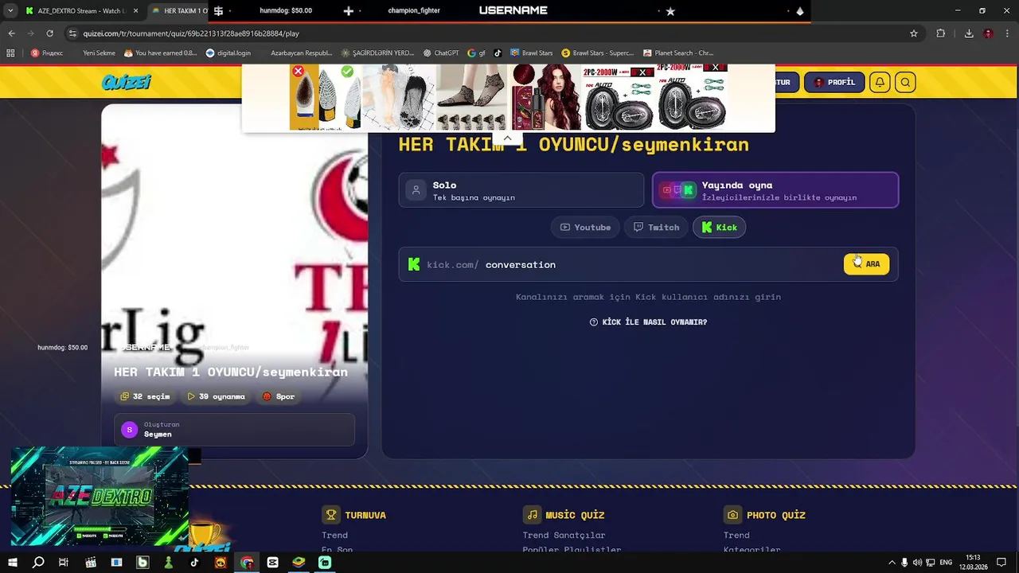1019x573 pixels.
Task: Open the digital.login bookmark
Action: click(228, 53)
